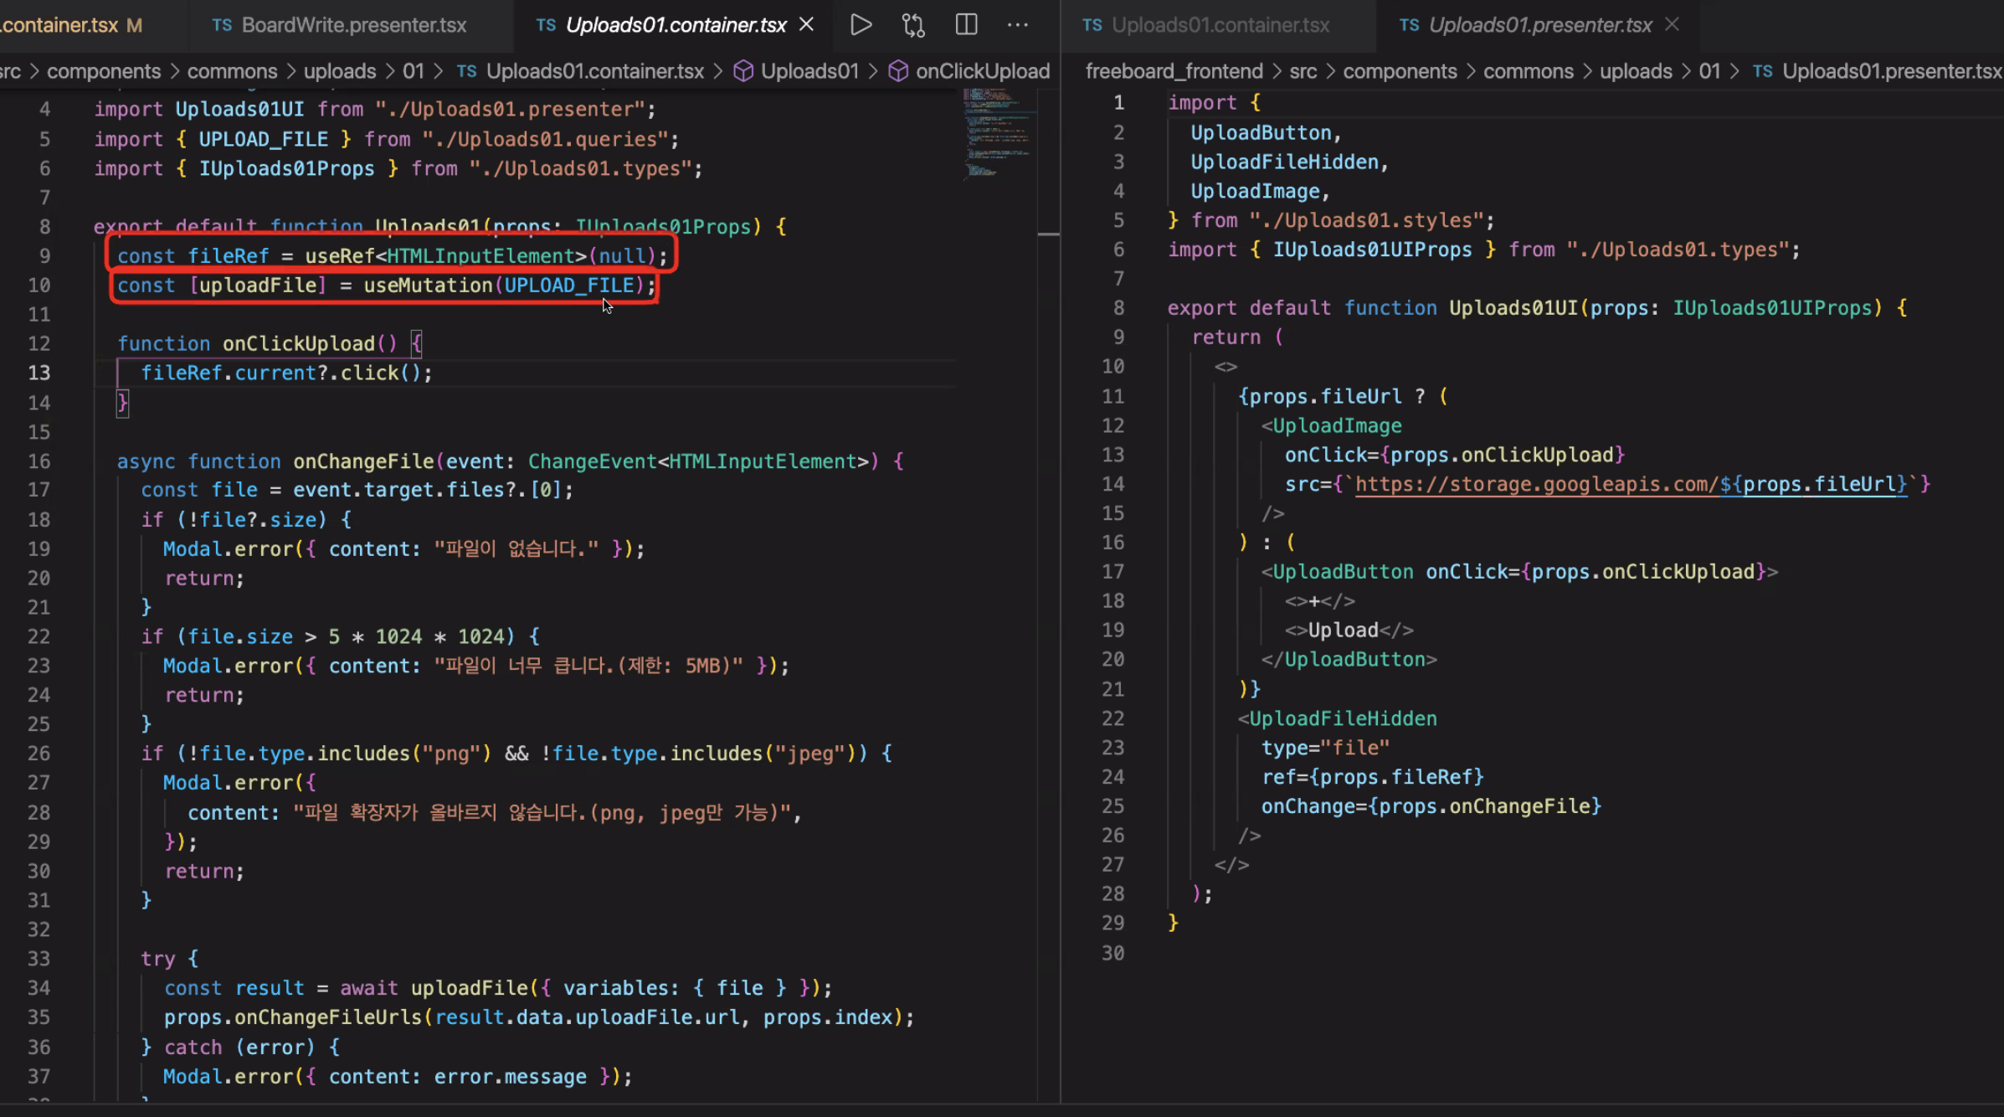Expand the 'commons' breadcrumb in right editor
This screenshot has height=1117, width=2004.
(1528, 71)
